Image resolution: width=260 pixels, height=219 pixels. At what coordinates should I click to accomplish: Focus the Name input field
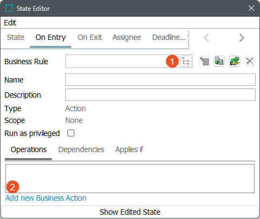160,79
